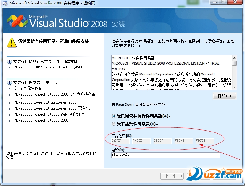245x186 pixels.
Task: Click 'Microsoft Document Explorer 2008 语言包' item
Action: pos(52,108)
